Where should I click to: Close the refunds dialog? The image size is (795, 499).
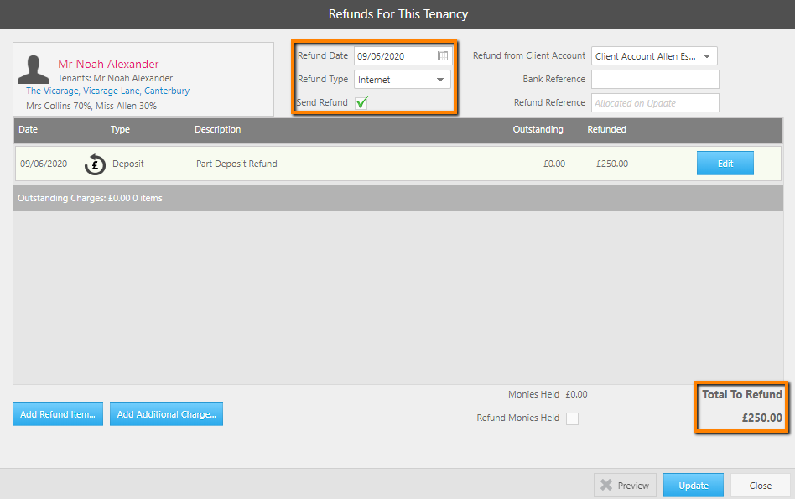tap(760, 486)
